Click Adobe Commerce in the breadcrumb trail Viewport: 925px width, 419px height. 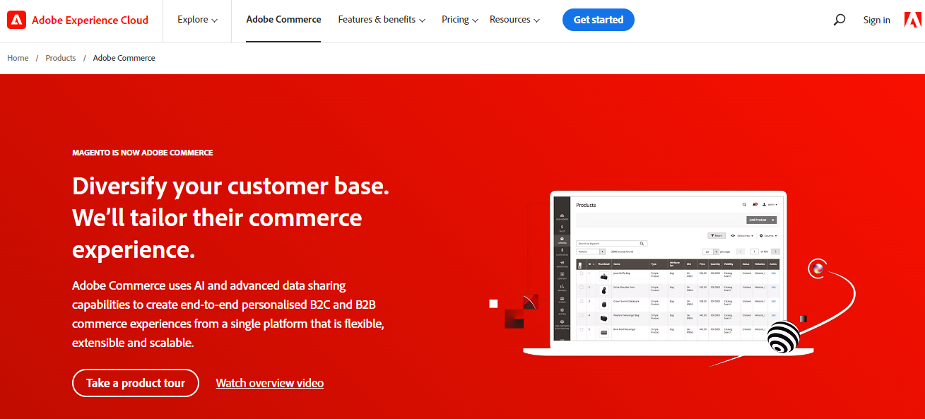click(x=124, y=58)
